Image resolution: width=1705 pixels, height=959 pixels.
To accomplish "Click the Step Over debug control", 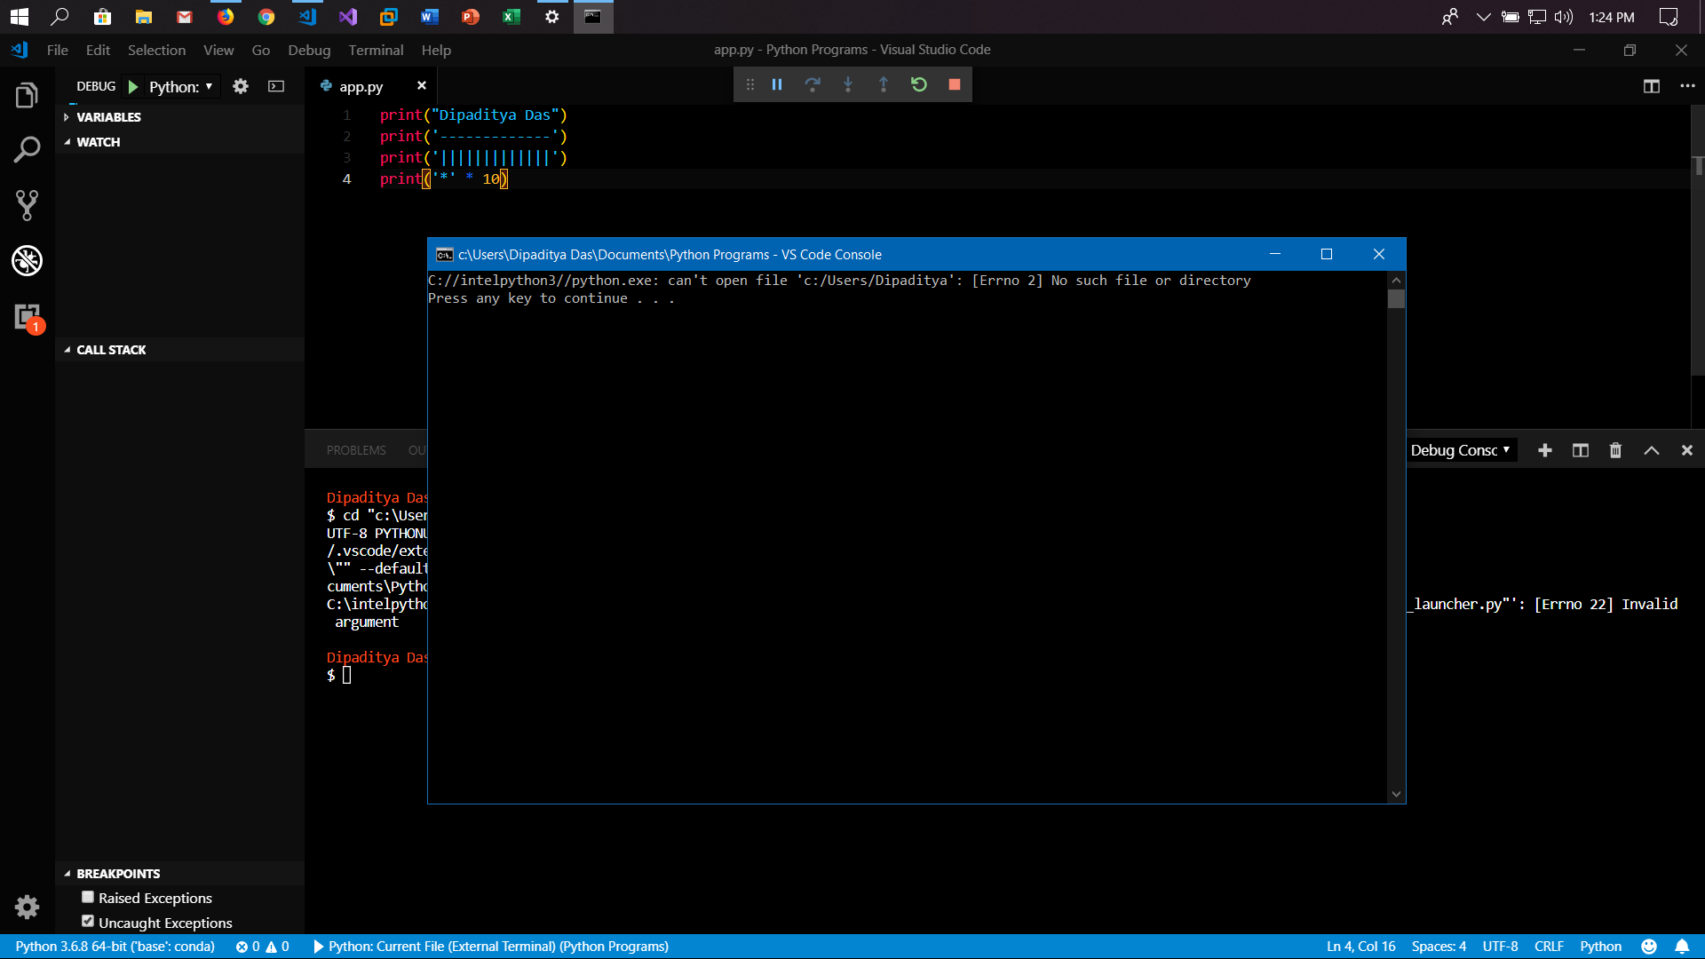I will click(813, 83).
